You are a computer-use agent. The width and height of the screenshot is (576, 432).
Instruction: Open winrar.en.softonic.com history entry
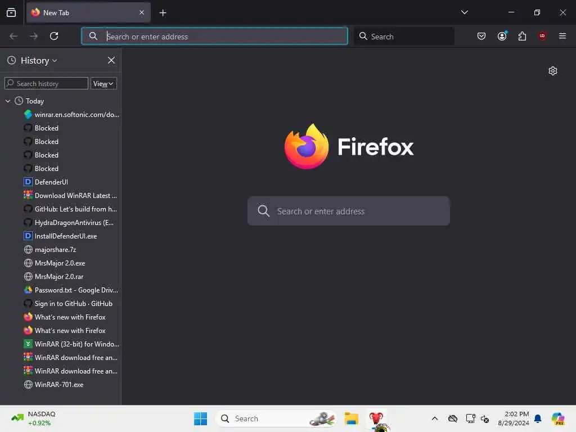71,115
